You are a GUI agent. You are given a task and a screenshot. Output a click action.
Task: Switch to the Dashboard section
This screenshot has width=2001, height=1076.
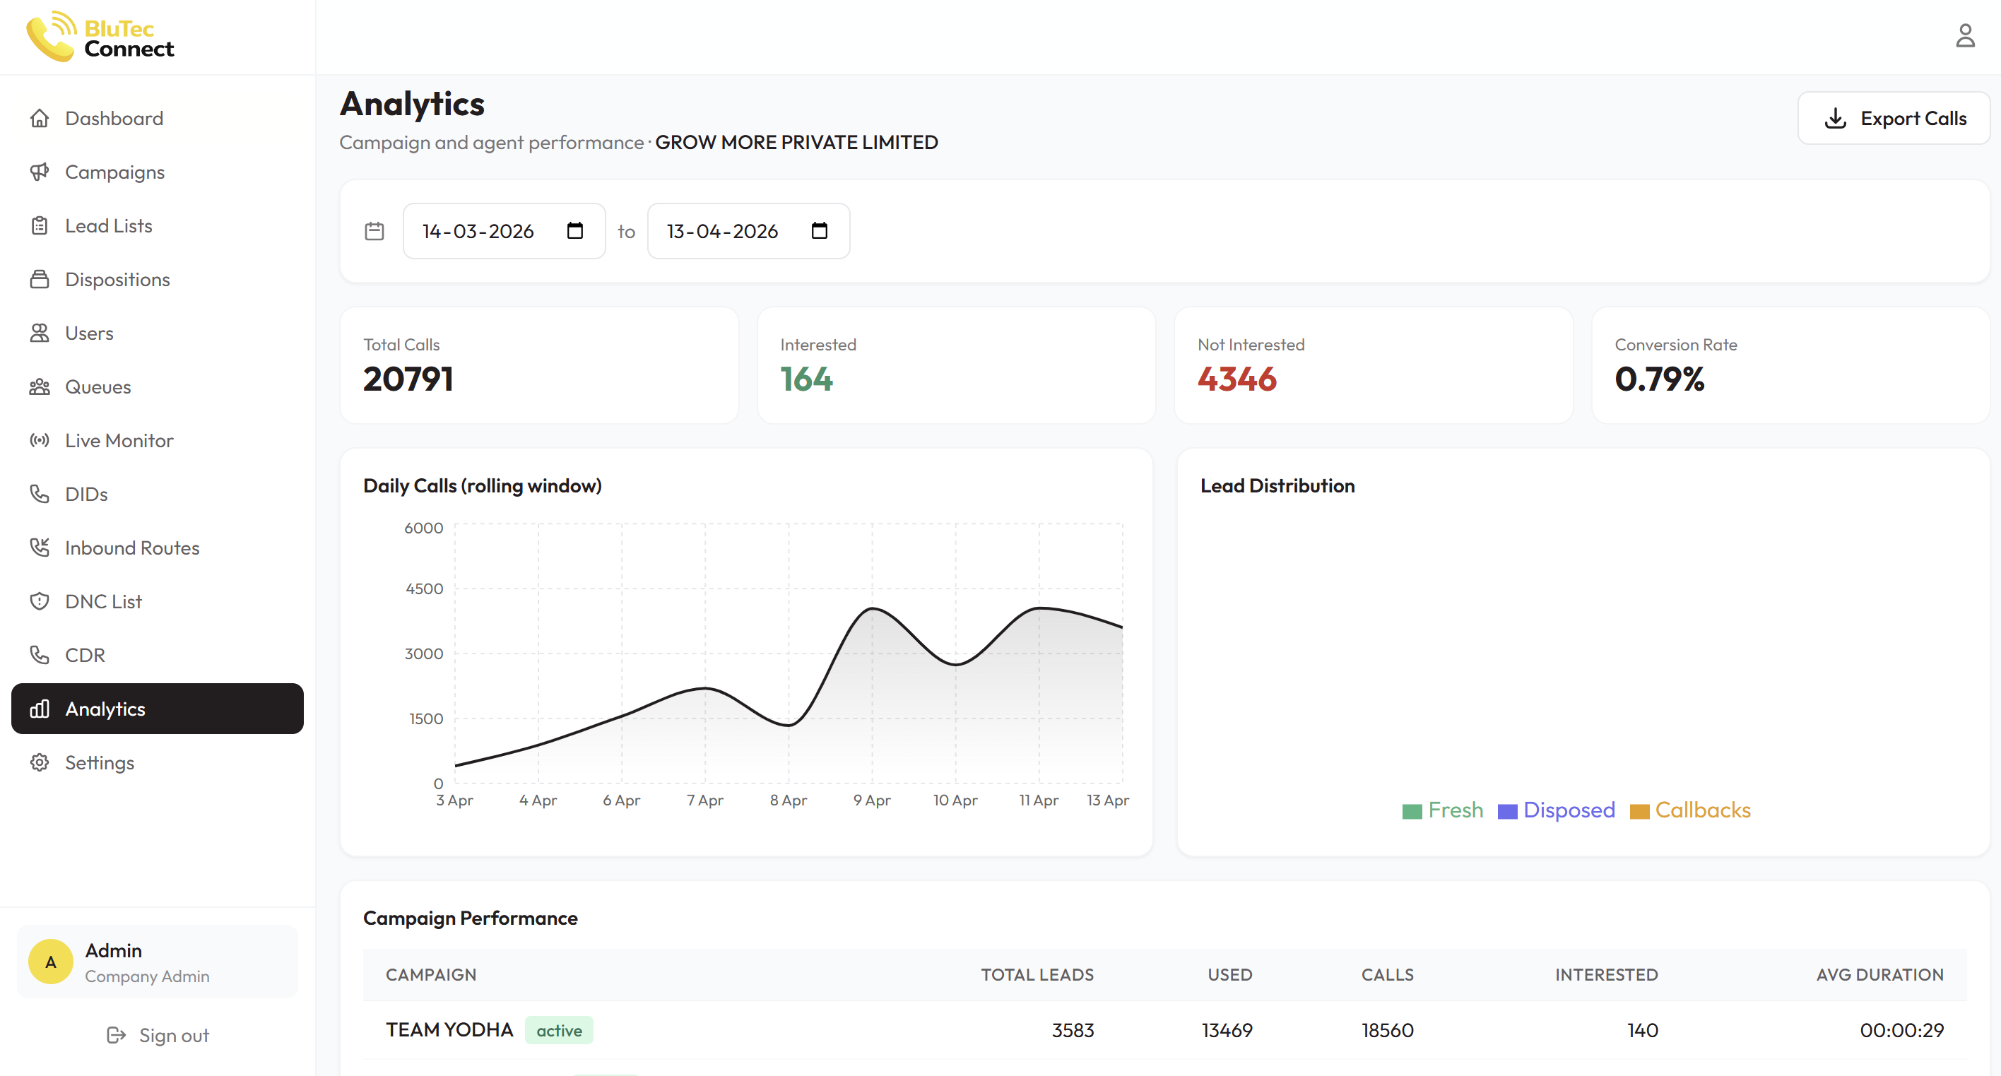click(x=114, y=117)
